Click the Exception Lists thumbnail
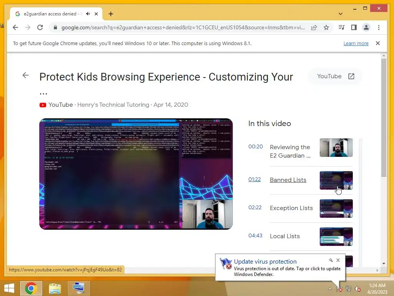394x296 pixels. (x=336, y=209)
